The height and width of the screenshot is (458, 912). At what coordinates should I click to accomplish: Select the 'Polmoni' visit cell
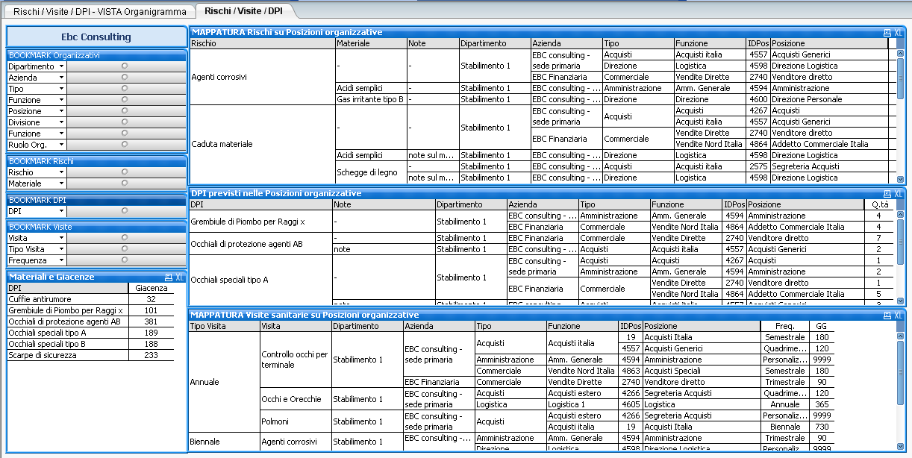click(295, 421)
